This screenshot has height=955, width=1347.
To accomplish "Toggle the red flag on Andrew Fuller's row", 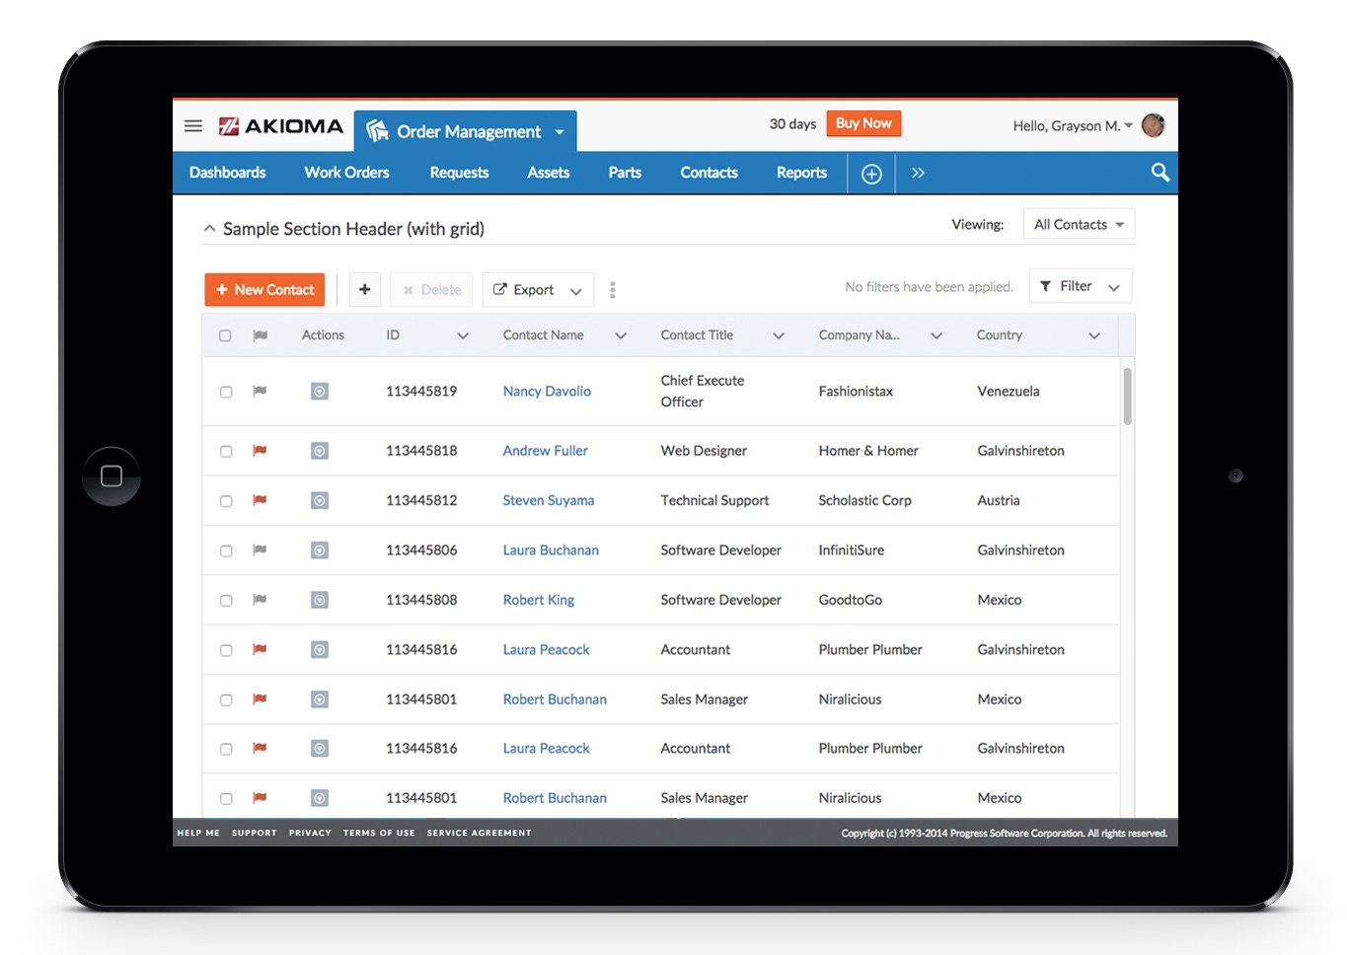I will click(260, 451).
